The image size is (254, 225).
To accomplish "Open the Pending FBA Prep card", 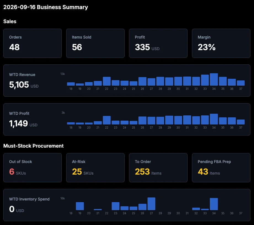I will [x=221, y=167].
